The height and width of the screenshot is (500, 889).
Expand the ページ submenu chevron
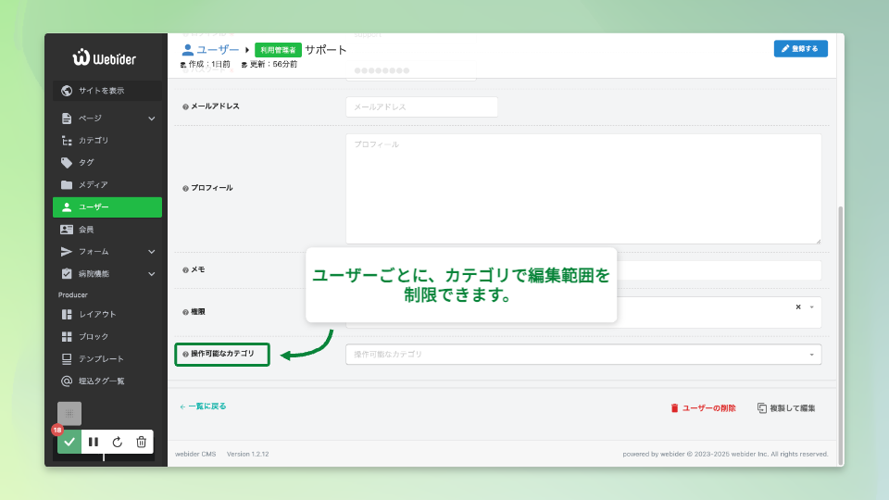152,119
